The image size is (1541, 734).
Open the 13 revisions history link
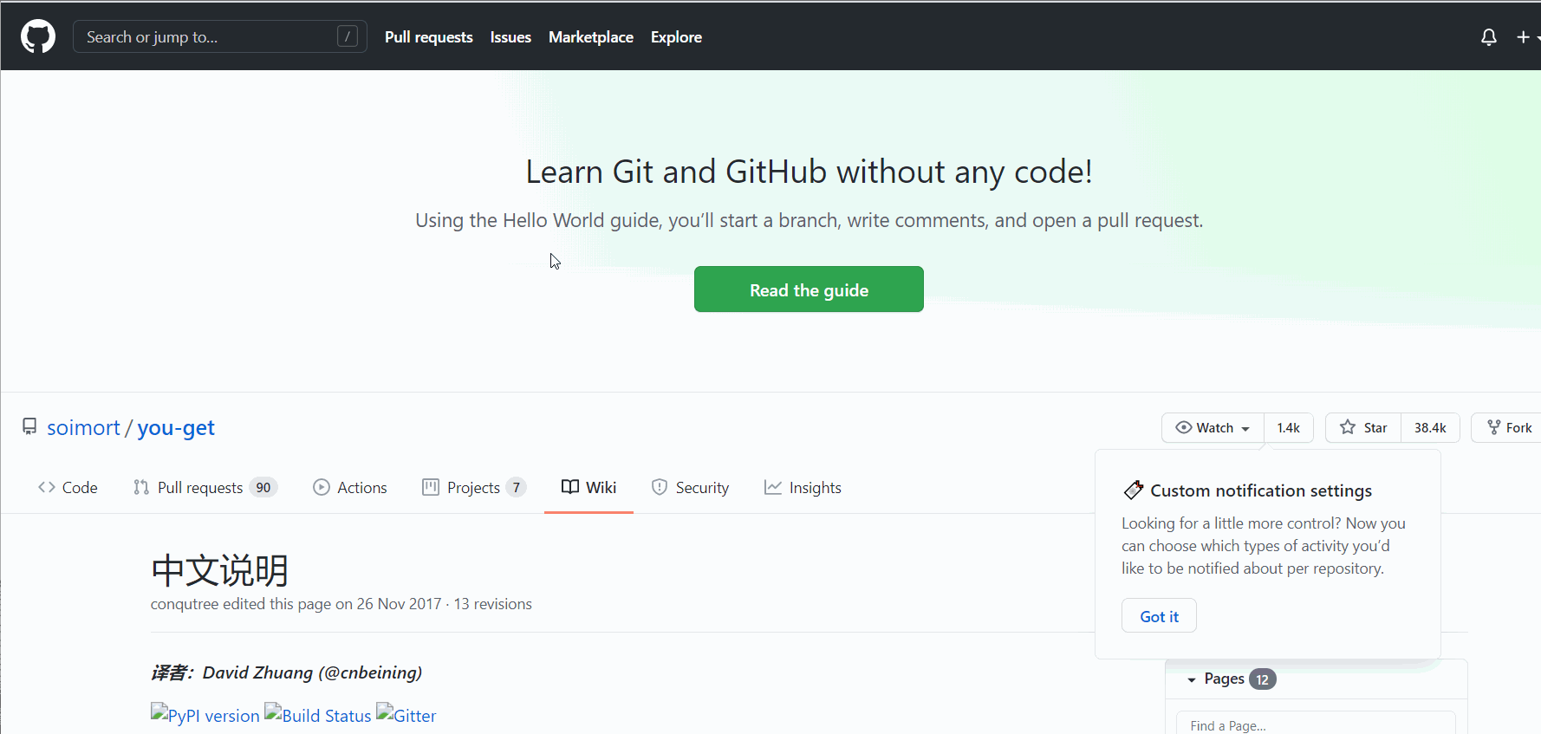[x=492, y=604]
